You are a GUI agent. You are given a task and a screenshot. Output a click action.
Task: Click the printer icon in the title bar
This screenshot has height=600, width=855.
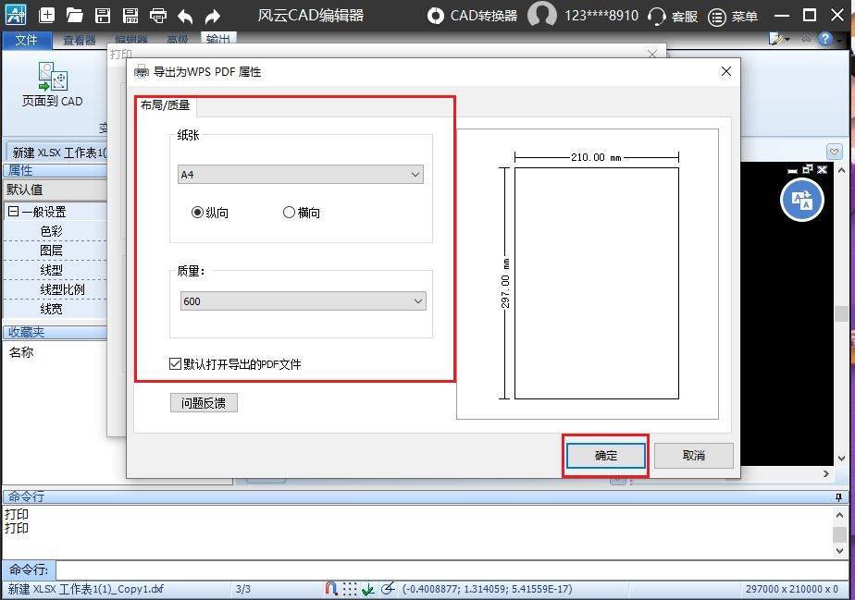coord(158,16)
